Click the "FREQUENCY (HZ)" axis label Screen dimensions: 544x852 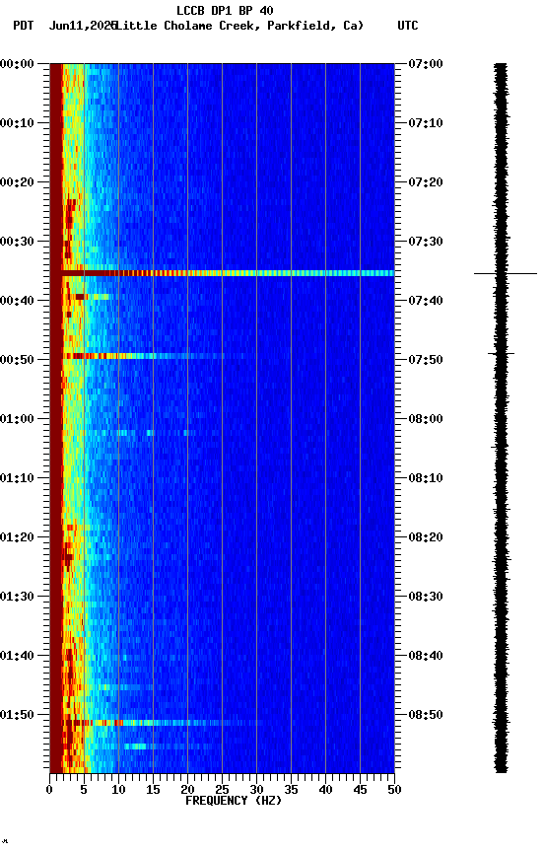234,801
